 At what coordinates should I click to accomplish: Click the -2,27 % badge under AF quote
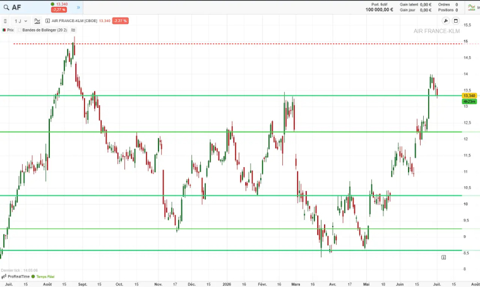(x=59, y=10)
